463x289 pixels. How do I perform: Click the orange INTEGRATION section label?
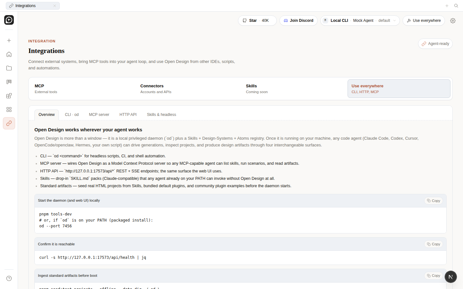tap(42, 41)
